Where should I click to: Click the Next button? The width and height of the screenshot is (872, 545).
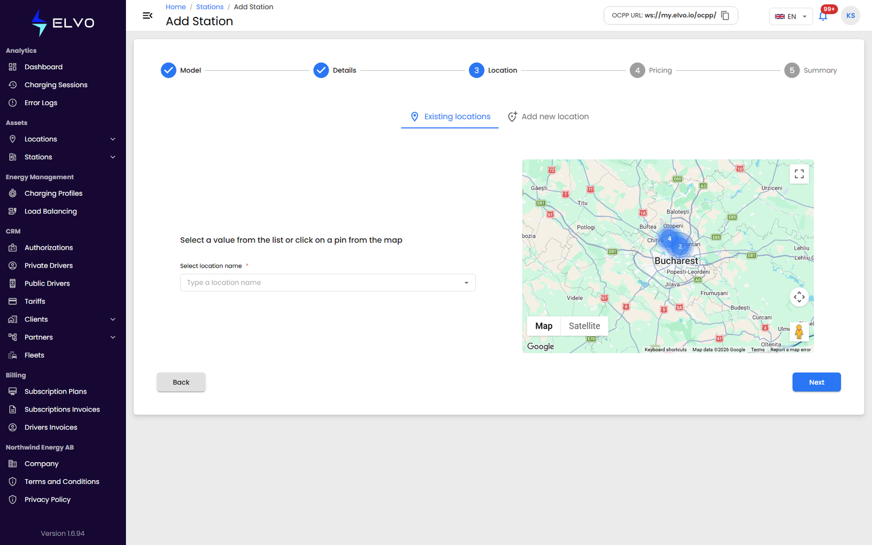coord(816,382)
